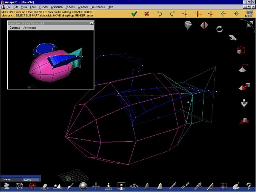Click the red X cancel icon
This screenshot has height=192, width=256.
(x=147, y=14)
